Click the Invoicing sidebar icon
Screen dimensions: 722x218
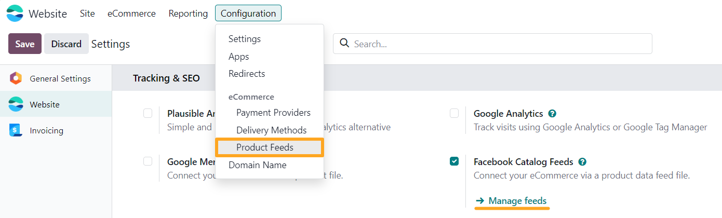16,130
